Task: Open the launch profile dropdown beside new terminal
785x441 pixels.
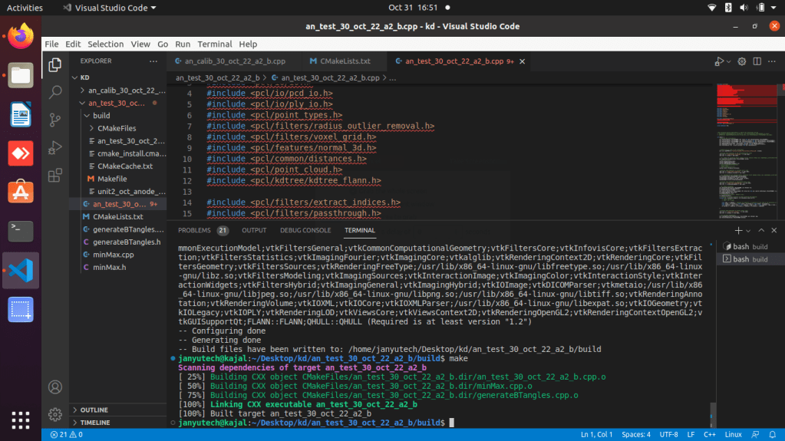Action: click(748, 230)
